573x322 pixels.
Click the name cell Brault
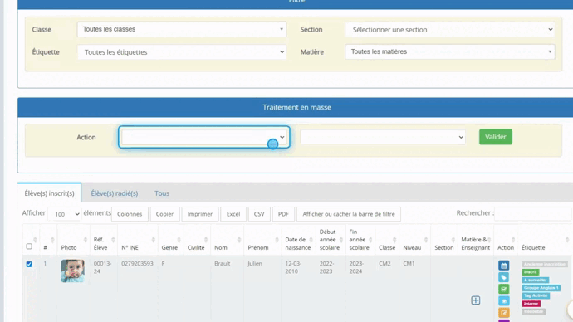pyautogui.click(x=223, y=263)
